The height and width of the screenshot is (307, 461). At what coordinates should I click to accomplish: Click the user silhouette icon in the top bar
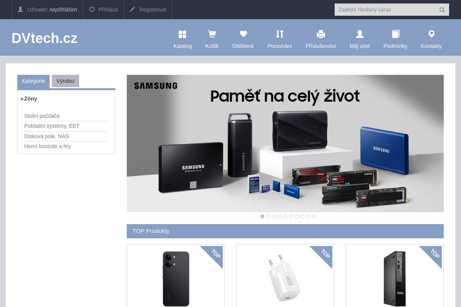(x=20, y=9)
